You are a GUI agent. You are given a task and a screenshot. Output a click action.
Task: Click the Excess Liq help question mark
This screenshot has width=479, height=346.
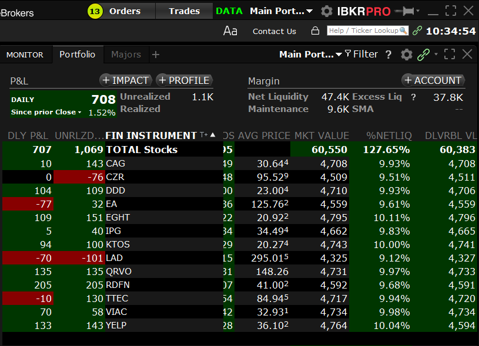(413, 97)
